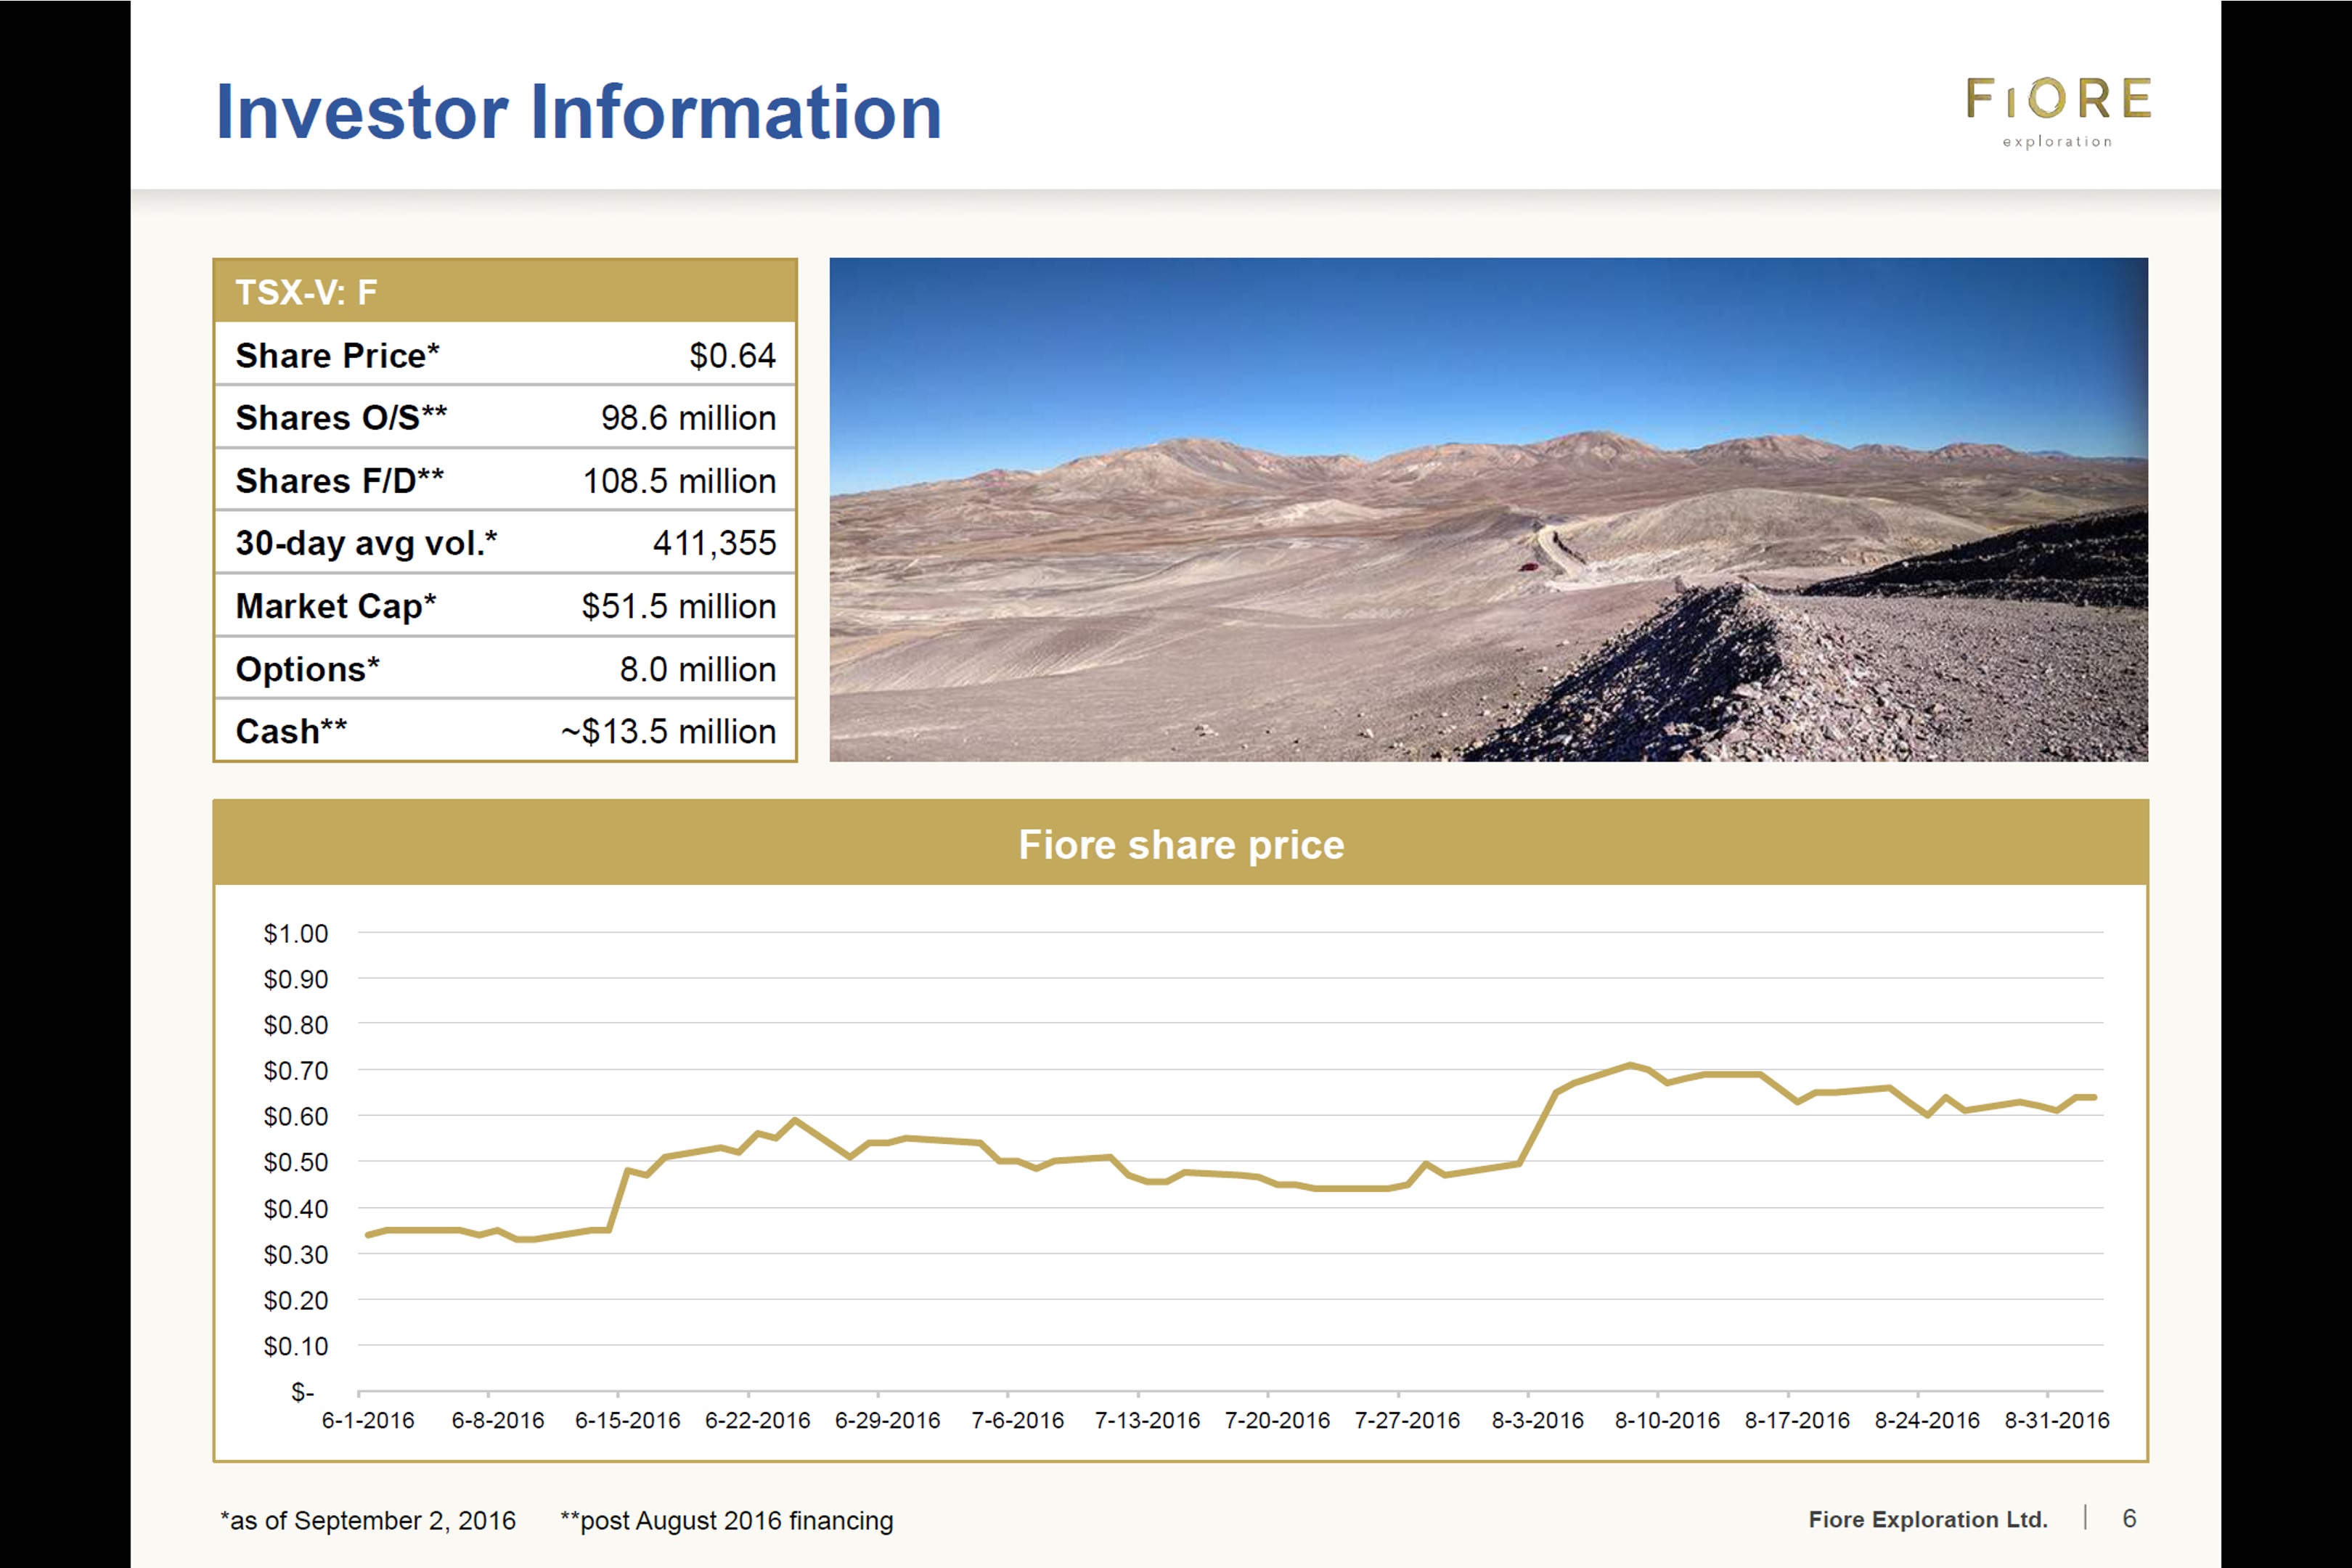Select the Shares F/D** label

click(x=339, y=481)
